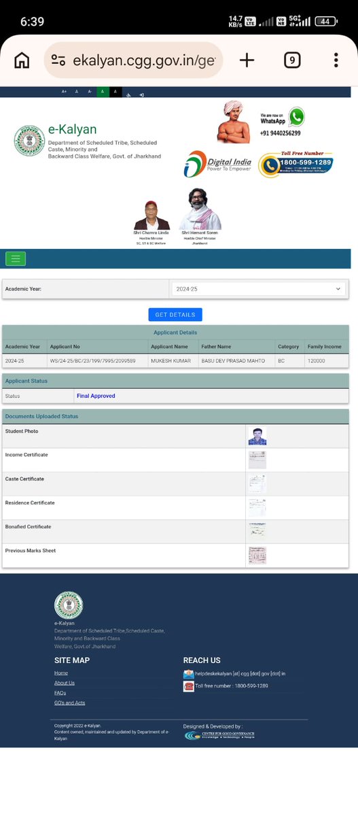Click the accessibility wheelchair icon
The width and height of the screenshot is (358, 816).
(x=129, y=94)
